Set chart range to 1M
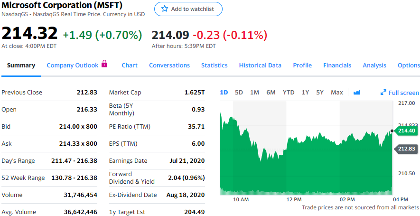This screenshot has height=216, width=420. click(254, 93)
